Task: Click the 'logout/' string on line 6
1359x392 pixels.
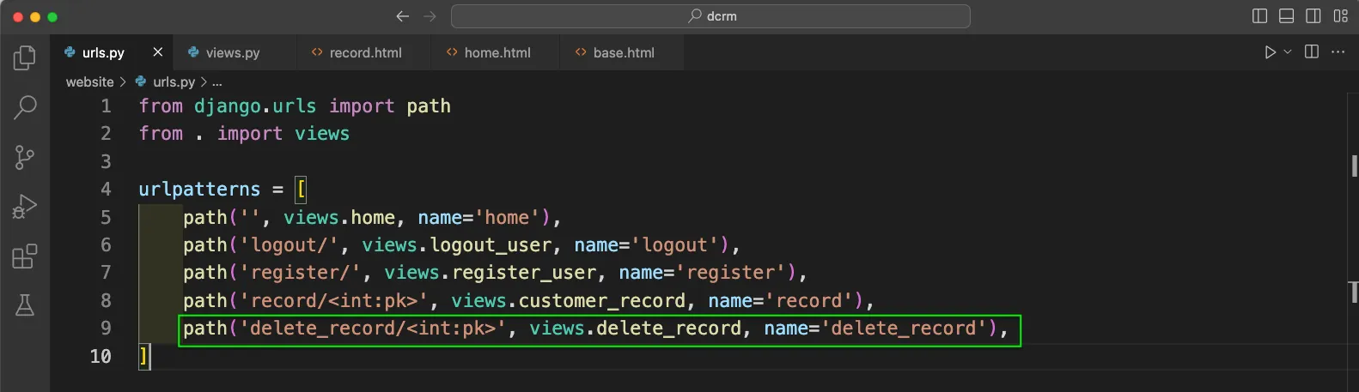Action: pos(289,245)
